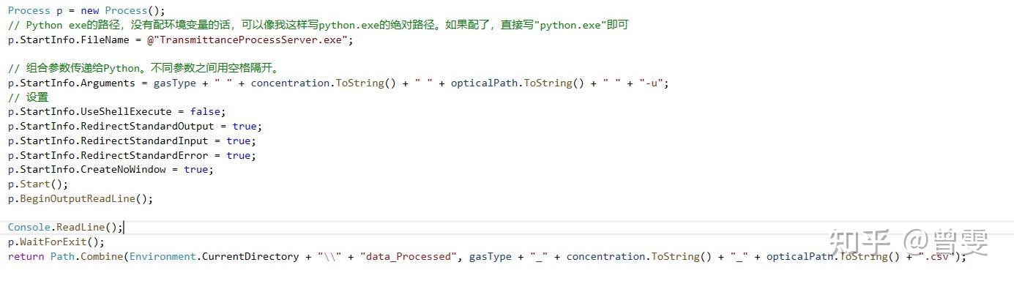Click the "data_Processed" string literal

click(x=407, y=257)
